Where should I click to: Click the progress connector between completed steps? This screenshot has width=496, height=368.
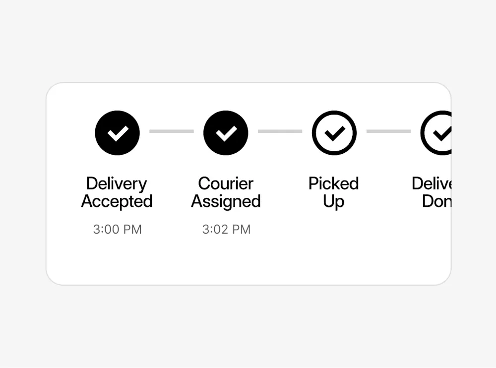tap(171, 131)
